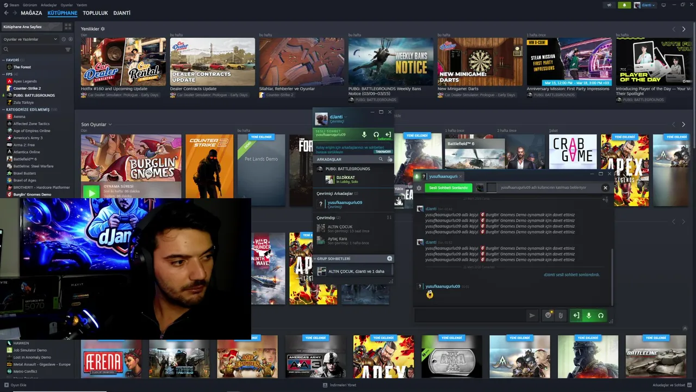The width and height of the screenshot is (696, 392).
Task: Switch library to collections grid view
Action: tap(68, 27)
